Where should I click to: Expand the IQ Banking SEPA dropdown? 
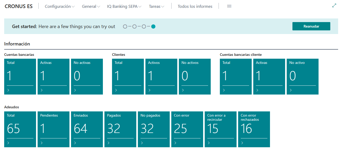pos(124,6)
